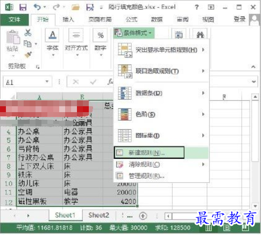Switch to the View (视图) tab
The image size is (261, 235).
click(x=208, y=19)
